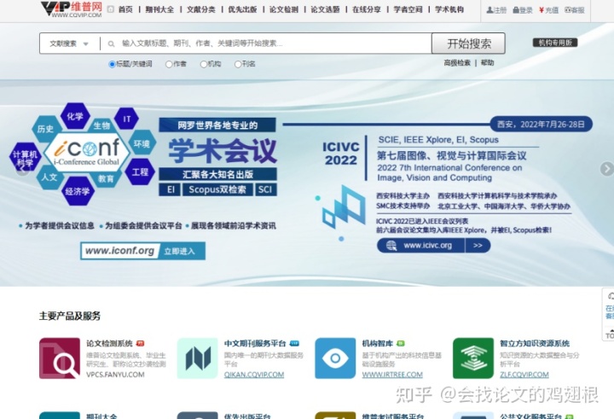Click the 期刊大全 product icon
614x419 pixels.
coord(60,416)
